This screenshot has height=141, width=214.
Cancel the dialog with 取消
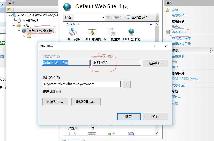pos(156,117)
